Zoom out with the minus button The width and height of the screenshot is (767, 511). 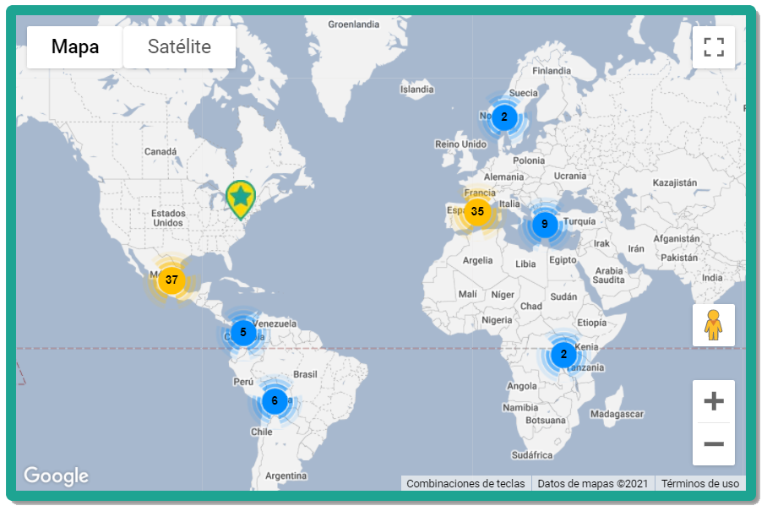pos(714,444)
